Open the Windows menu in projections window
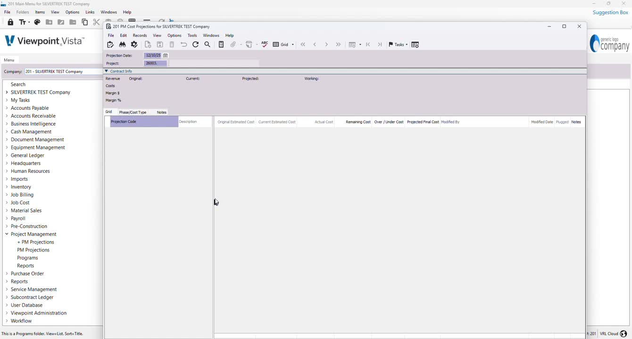This screenshot has height=339, width=632. pos(211,35)
